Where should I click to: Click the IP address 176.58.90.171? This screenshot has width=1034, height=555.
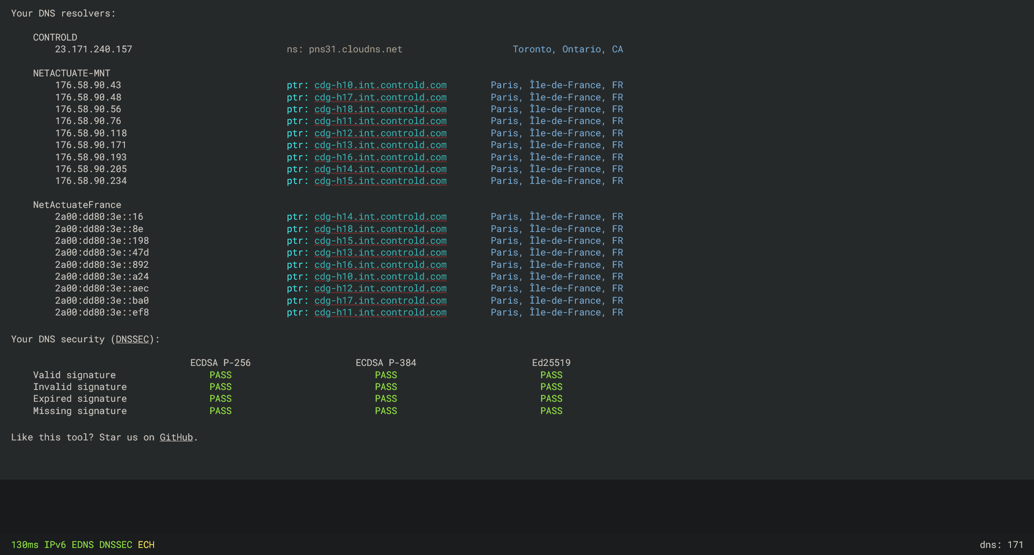(x=91, y=145)
